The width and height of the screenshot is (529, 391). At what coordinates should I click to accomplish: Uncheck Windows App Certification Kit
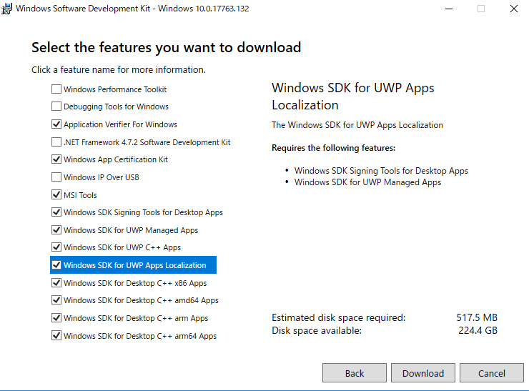pos(56,159)
